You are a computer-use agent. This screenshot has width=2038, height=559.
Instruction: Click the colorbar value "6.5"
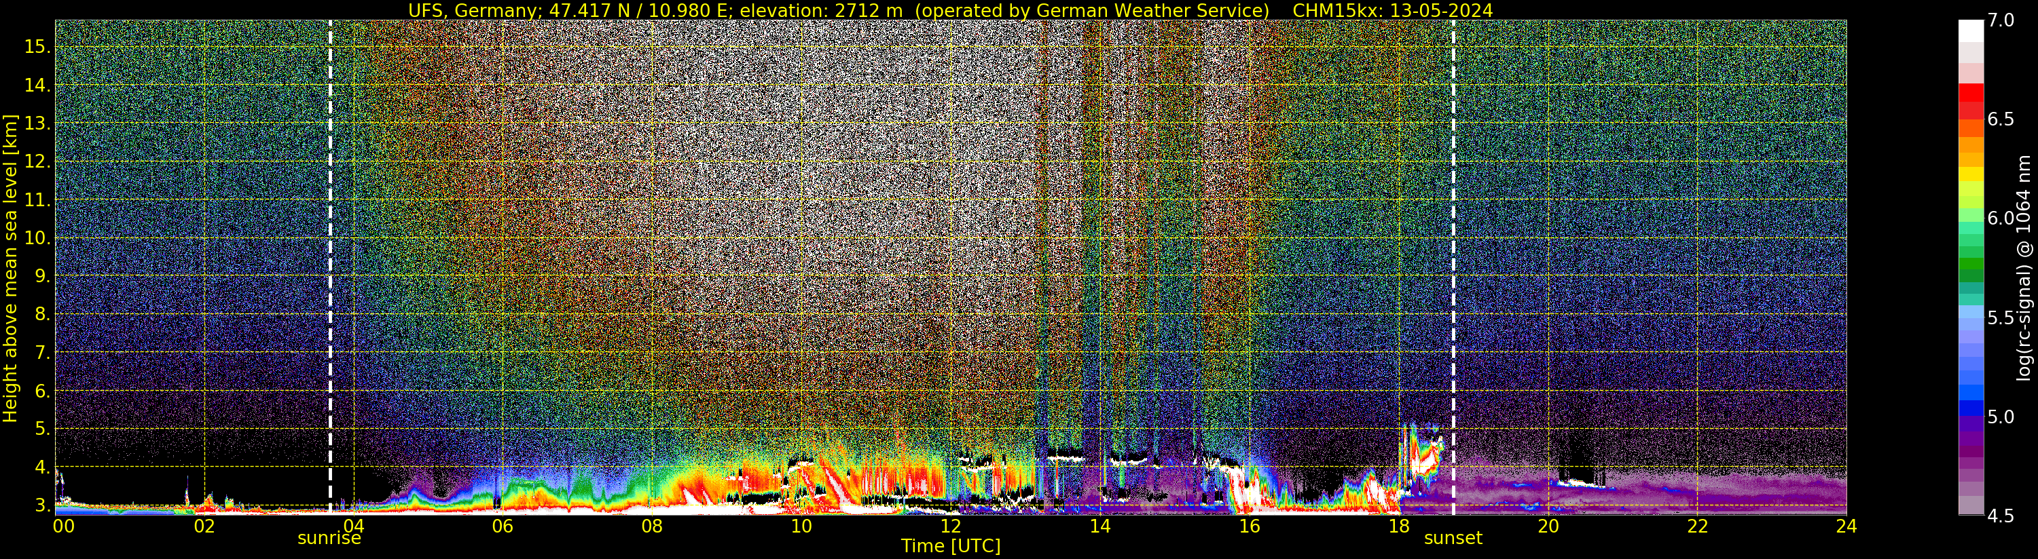click(2001, 119)
